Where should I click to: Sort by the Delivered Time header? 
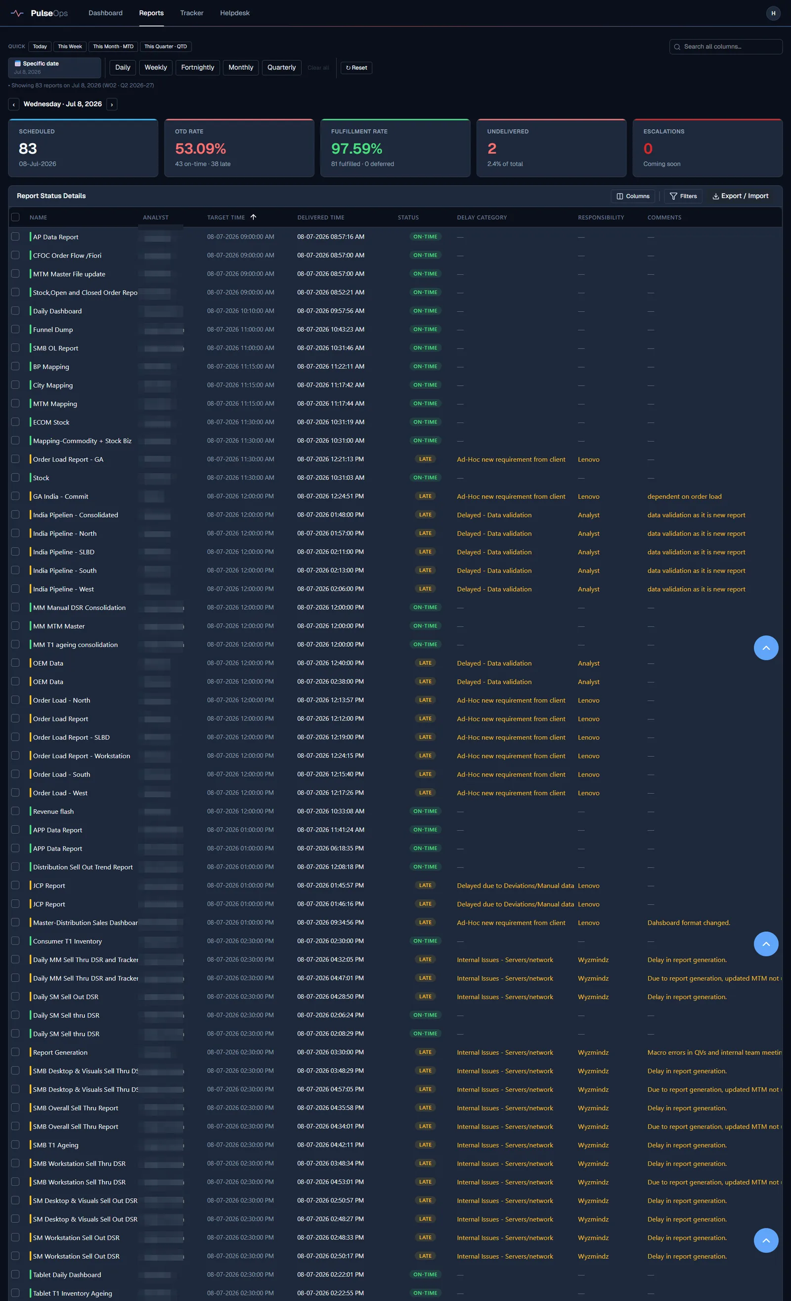point(320,217)
